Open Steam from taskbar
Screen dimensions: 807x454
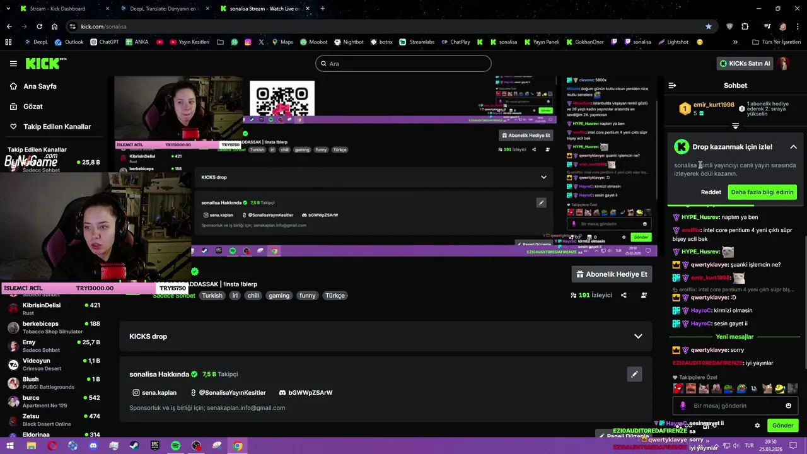click(x=134, y=446)
